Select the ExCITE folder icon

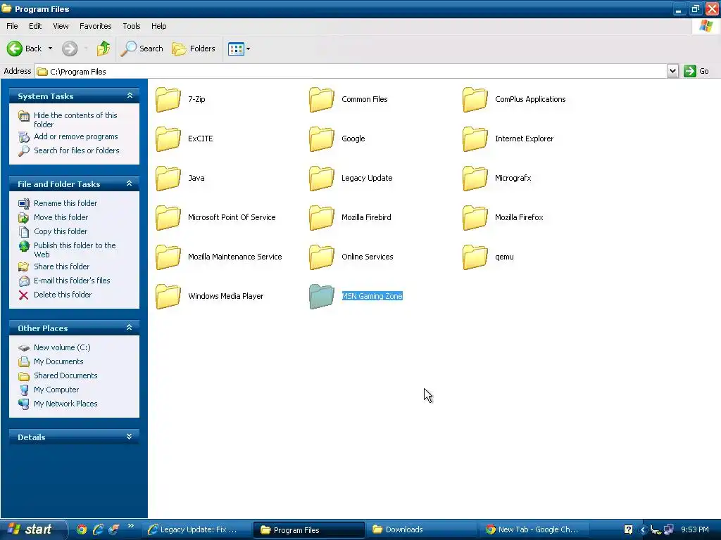(x=168, y=139)
